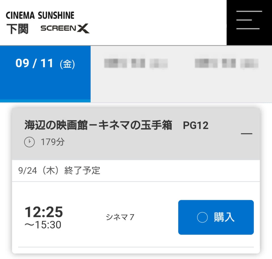Click the Cinema Sunshine logo

click(40, 15)
